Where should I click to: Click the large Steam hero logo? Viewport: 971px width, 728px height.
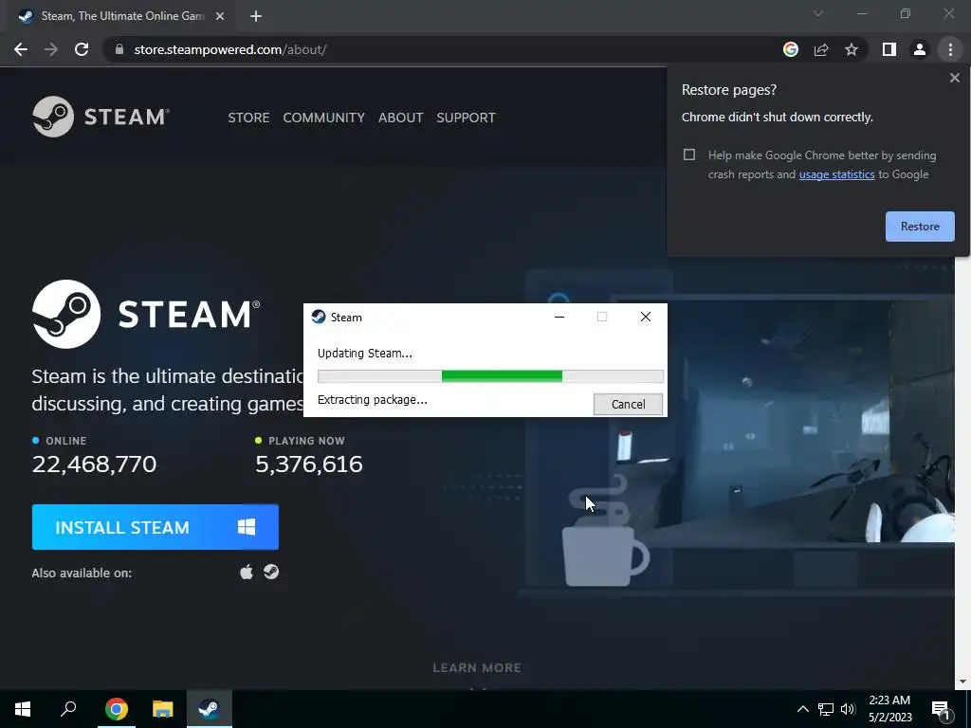146,314
